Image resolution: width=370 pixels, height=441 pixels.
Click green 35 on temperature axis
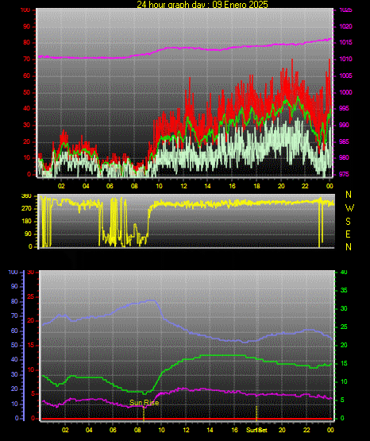pos(344,290)
